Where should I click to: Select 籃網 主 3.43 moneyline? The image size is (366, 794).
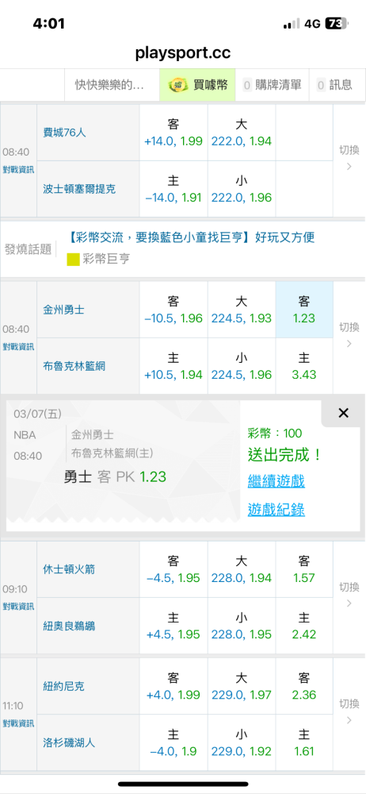point(304,366)
